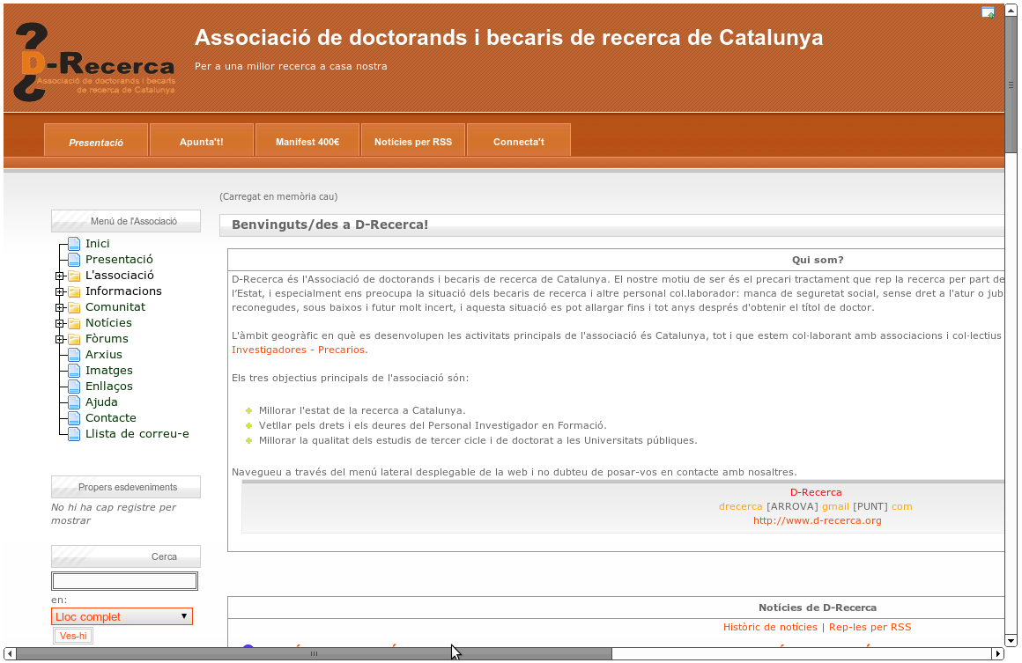The height and width of the screenshot is (663, 1022).
Task: Click the horizontal scrollbar thumb
Action: pos(313,653)
